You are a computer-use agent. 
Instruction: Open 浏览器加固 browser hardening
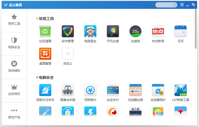click(135, 90)
